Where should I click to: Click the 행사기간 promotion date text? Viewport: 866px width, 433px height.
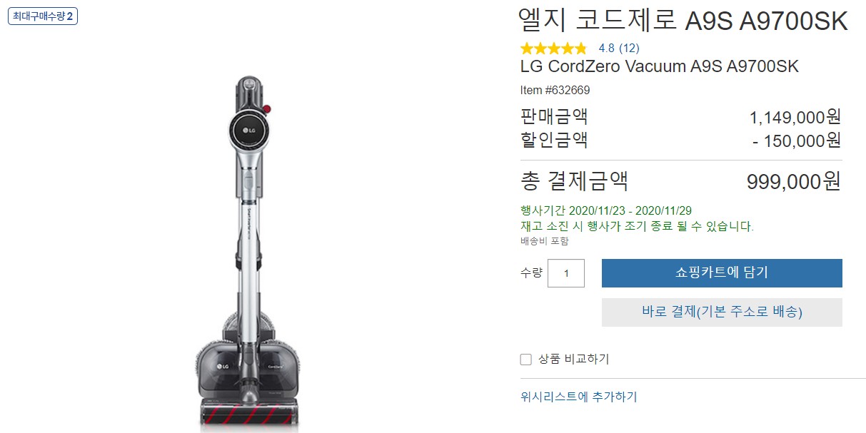606,211
